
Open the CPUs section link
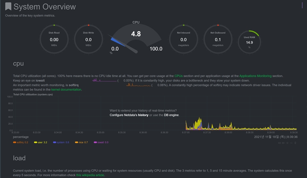(x=178, y=76)
